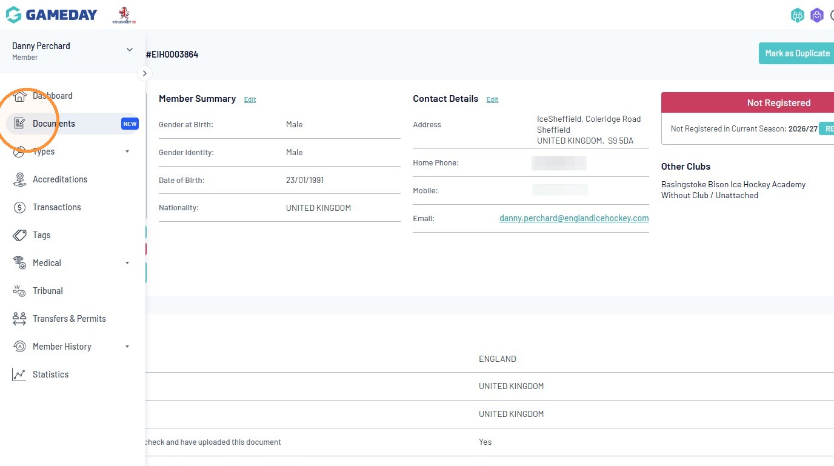This screenshot has height=466, width=834.
Task: Click the Types pie-chart icon
Action: point(19,151)
